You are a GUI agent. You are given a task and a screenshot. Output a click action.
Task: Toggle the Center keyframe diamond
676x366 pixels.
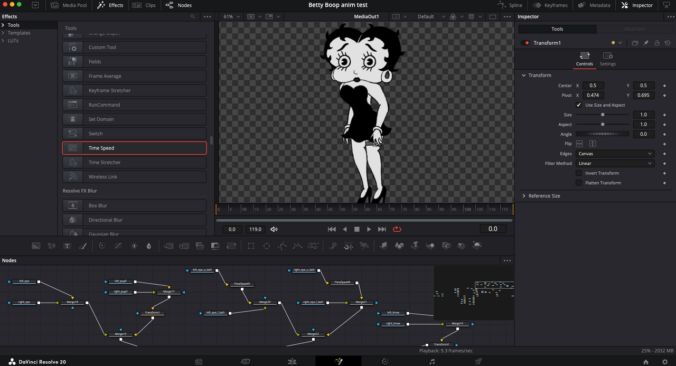664,86
